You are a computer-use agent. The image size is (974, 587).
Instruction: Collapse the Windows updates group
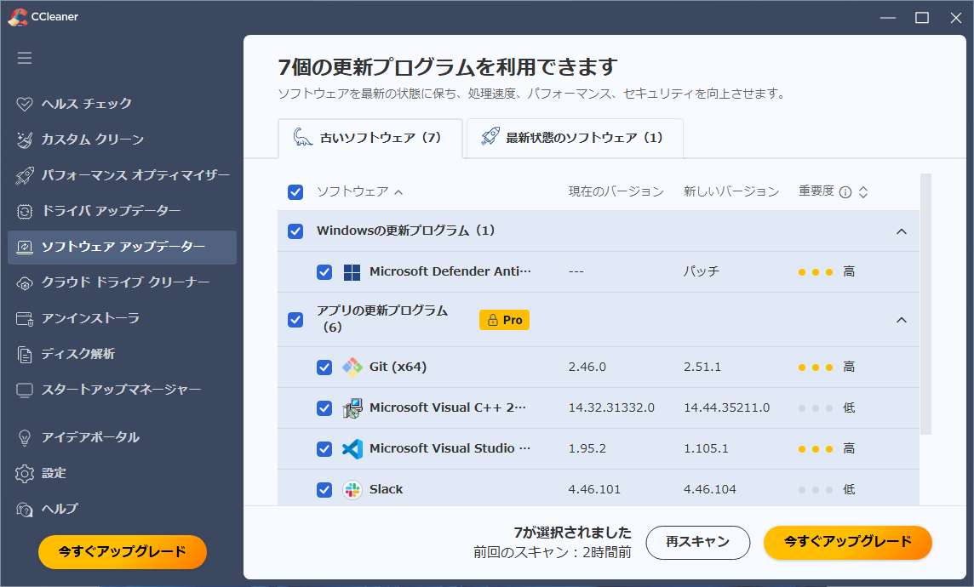click(x=902, y=231)
